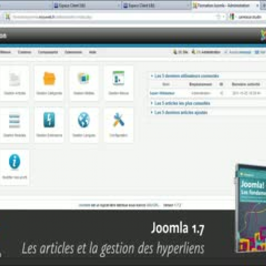Screen dimensions: 266x266
Task: Click the Aucun message link in status bar
Action: [240, 52]
